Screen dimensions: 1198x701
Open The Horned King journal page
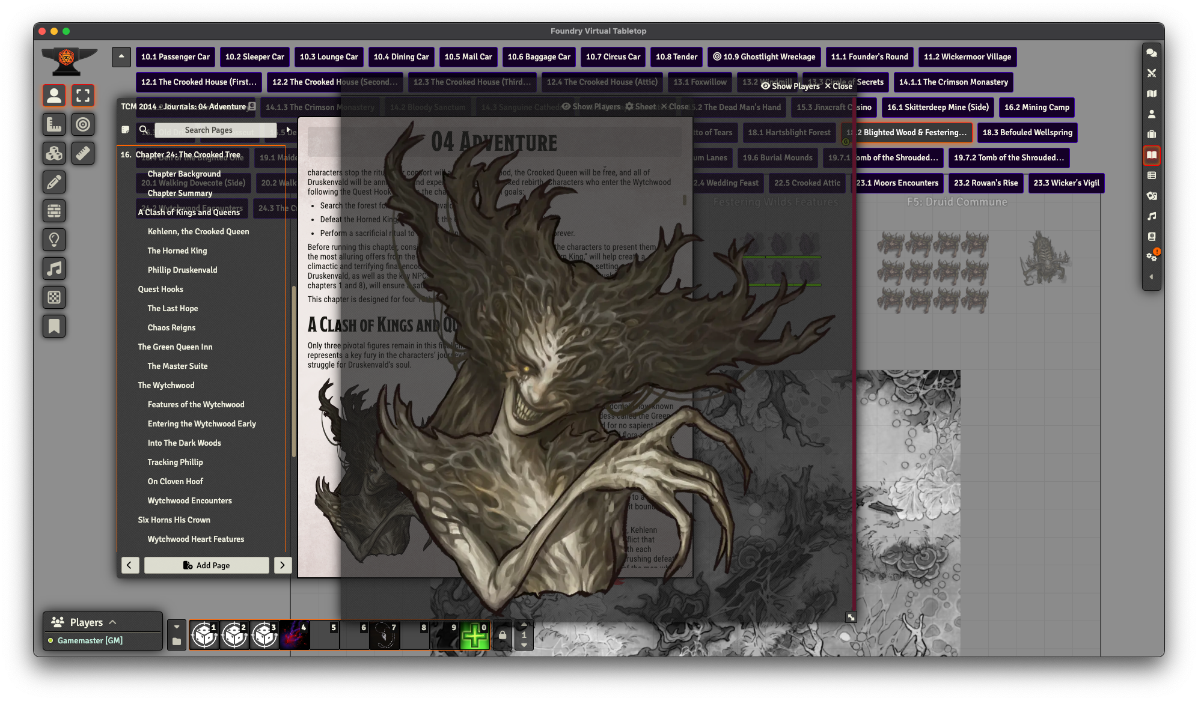pyautogui.click(x=177, y=250)
